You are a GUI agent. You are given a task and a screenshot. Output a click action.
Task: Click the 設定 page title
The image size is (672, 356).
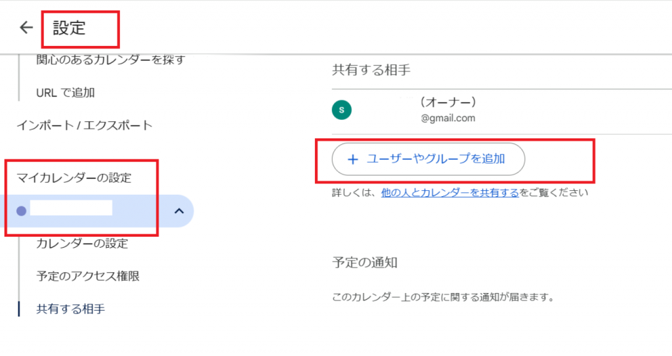69,28
